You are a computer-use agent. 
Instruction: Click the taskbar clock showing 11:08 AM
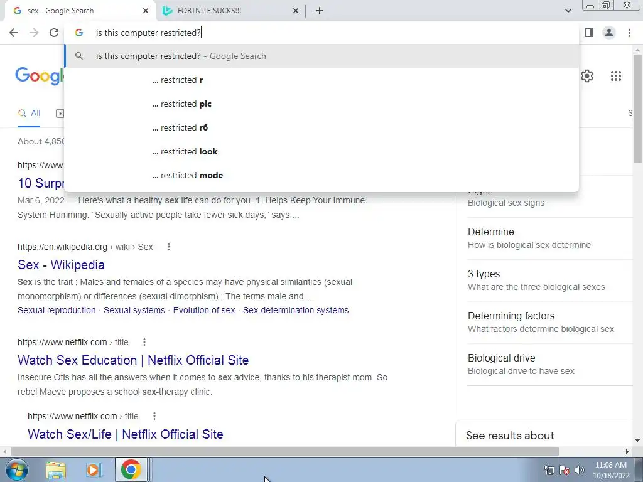pyautogui.click(x=611, y=470)
